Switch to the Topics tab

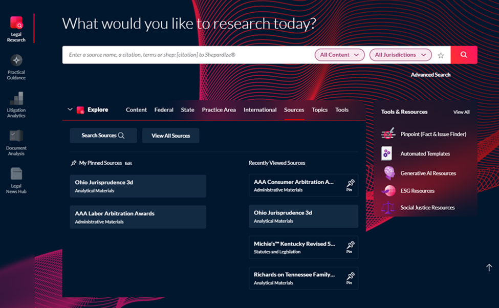(319, 110)
